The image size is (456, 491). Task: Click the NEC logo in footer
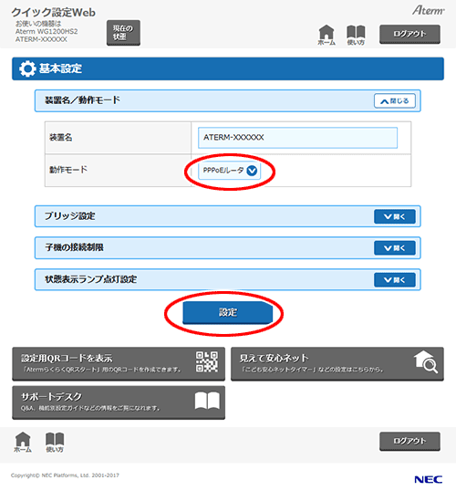click(x=428, y=479)
